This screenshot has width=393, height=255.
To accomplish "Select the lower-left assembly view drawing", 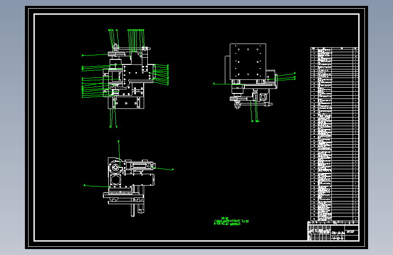I will click(x=128, y=178).
